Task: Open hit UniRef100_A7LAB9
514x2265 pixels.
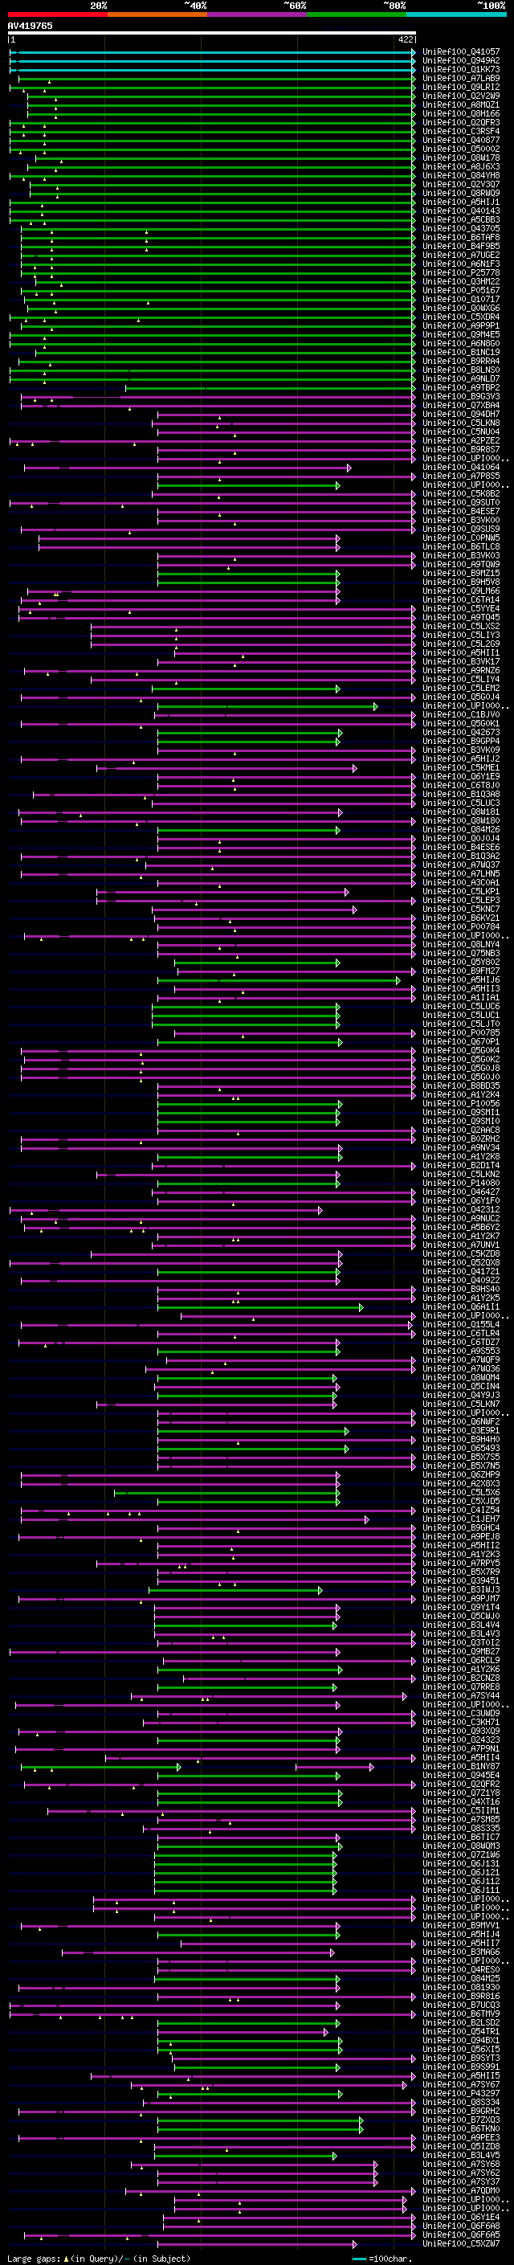Action: click(x=461, y=78)
